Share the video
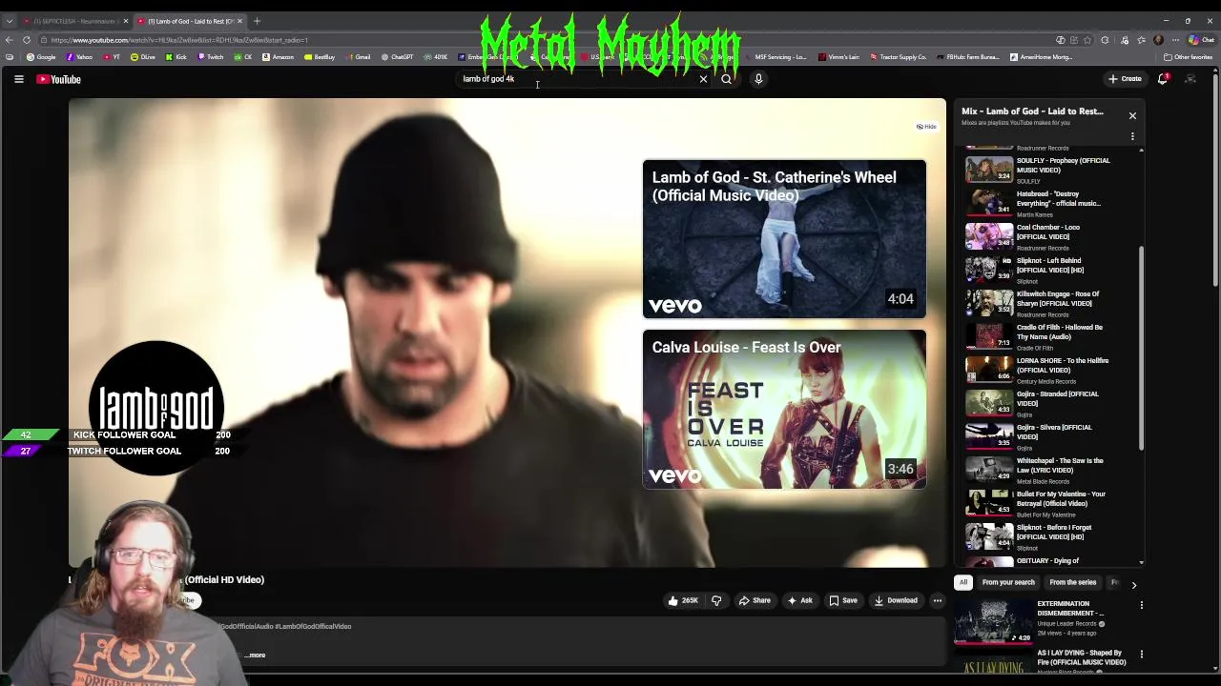 point(754,600)
